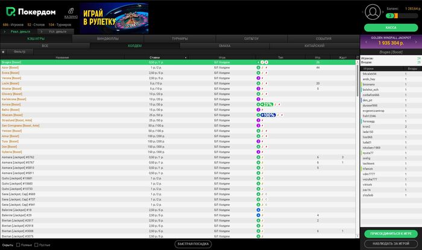
Task: Show next jackpot in Golden Windfall banner
Action: coord(416,42)
